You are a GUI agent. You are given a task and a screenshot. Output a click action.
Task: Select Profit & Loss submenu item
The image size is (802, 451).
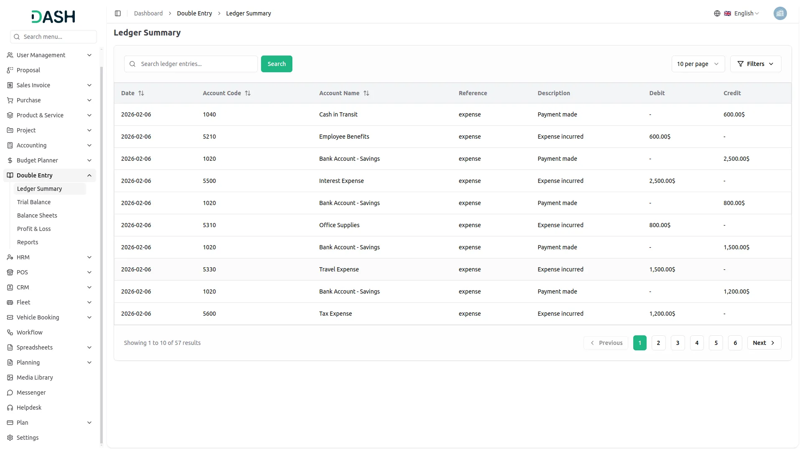tap(34, 229)
